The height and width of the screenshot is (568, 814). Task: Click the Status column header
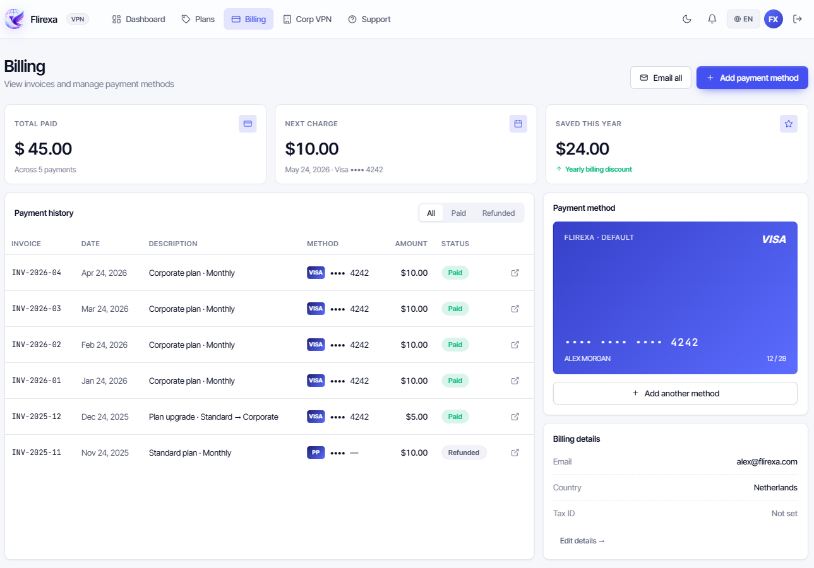[455, 244]
